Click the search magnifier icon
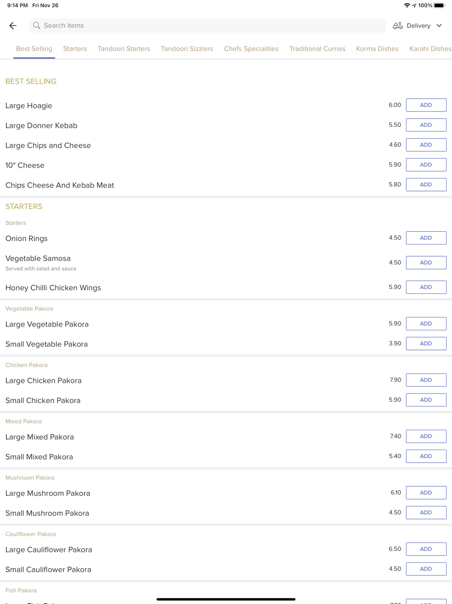This screenshot has height=604, width=452. tap(37, 26)
